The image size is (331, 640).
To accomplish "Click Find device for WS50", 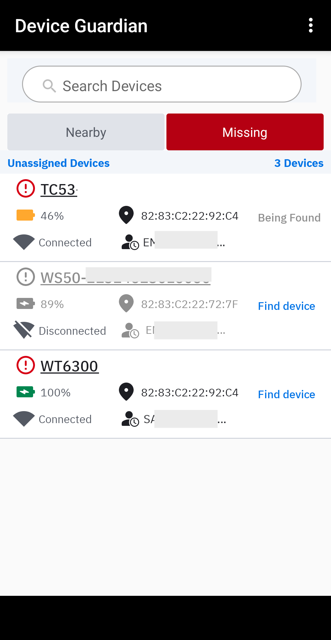I will point(286,306).
